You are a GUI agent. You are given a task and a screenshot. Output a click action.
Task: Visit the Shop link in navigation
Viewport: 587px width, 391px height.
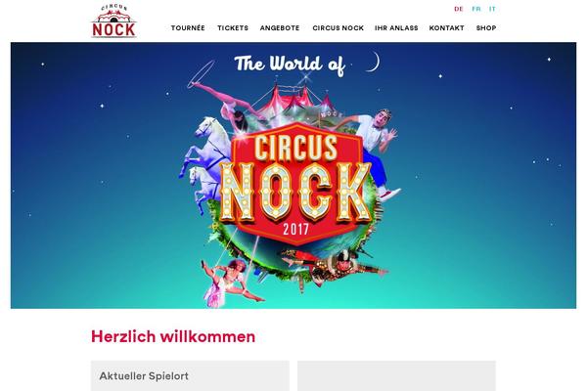tap(486, 28)
